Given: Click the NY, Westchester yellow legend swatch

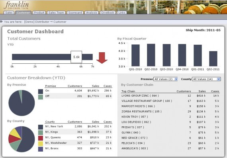Looking at the screenshot, I should (41, 144).
